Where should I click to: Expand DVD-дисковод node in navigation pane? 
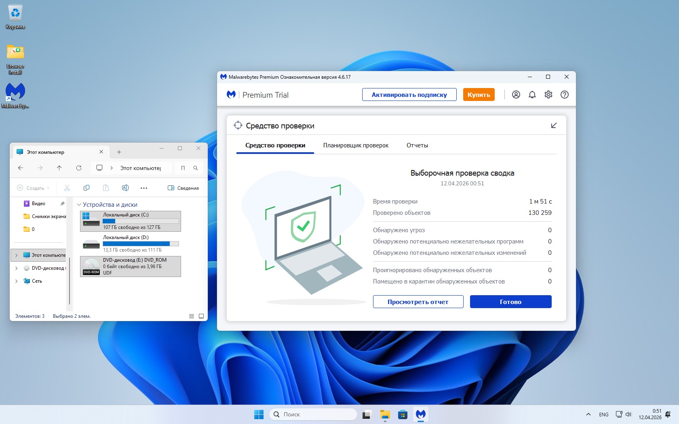16,268
